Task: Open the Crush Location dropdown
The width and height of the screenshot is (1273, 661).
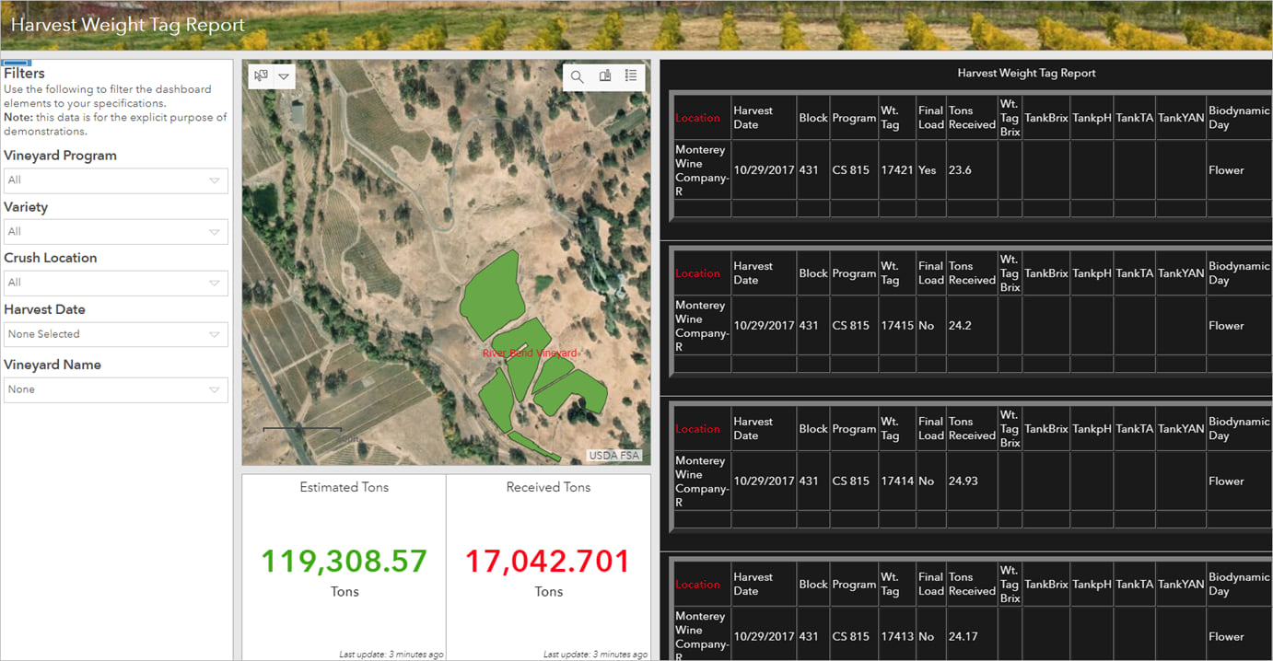Action: click(x=115, y=283)
